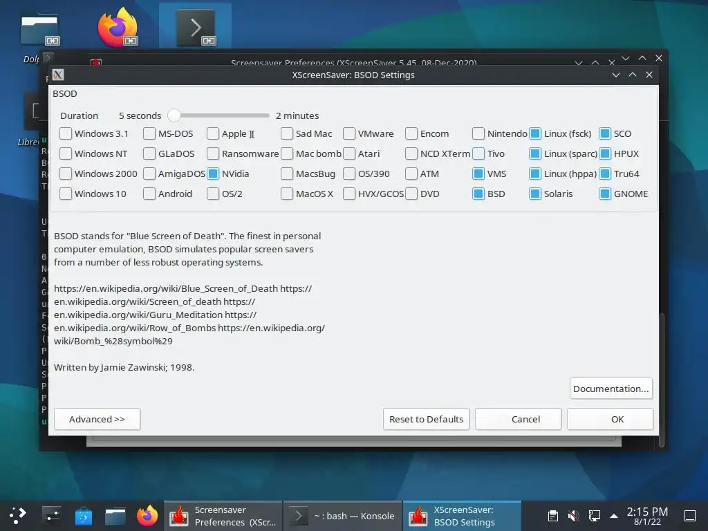The image size is (708, 531).
Task: Check the AmigaDOS option
Action: (149, 174)
